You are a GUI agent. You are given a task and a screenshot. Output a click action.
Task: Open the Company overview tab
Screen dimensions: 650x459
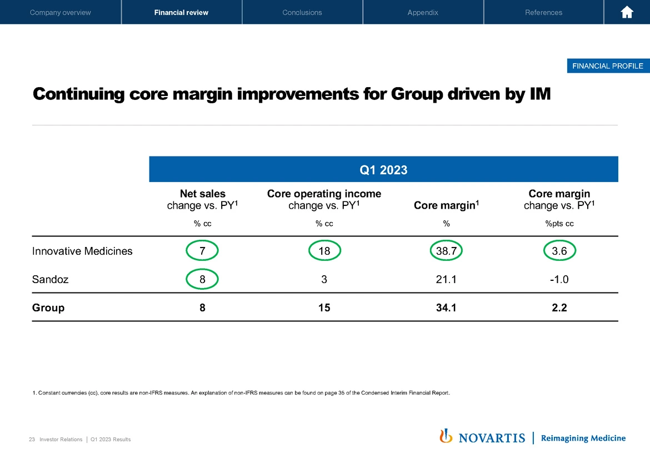(61, 12)
